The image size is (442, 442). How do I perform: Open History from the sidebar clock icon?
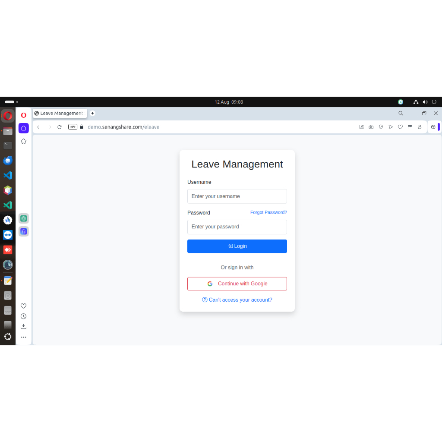pos(23,316)
